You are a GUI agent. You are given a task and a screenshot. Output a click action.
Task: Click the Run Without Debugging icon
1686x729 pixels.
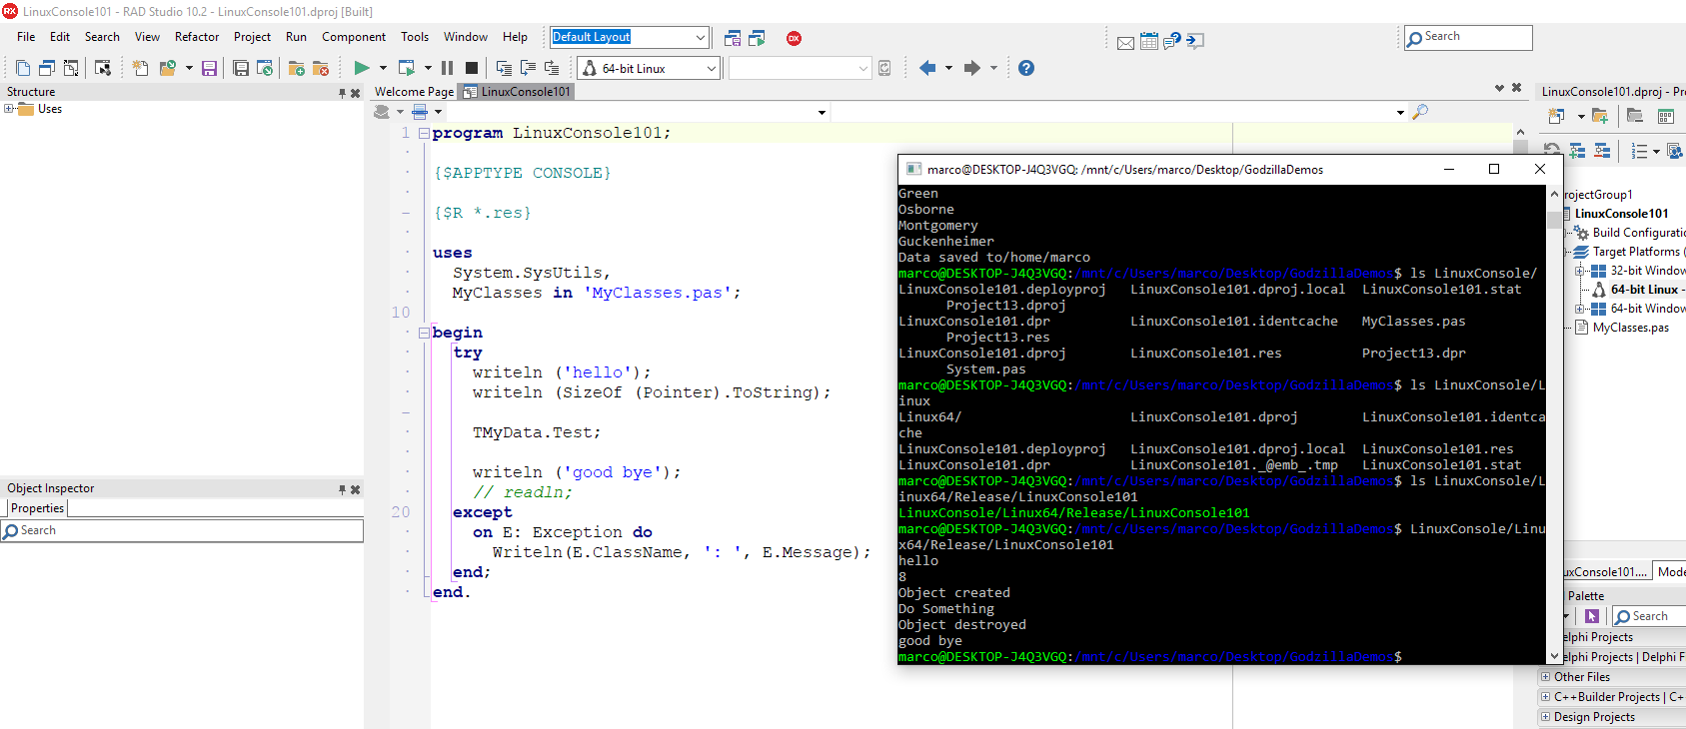click(407, 68)
